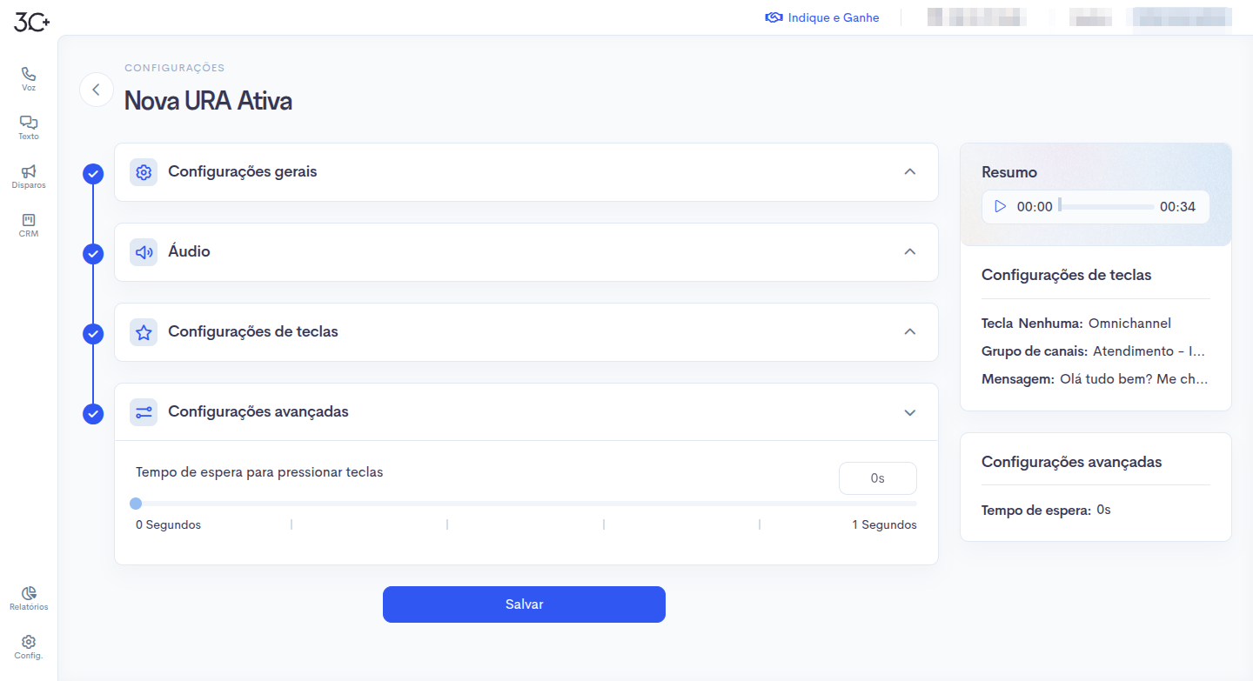Click the 0s wait time input field

pyautogui.click(x=878, y=478)
